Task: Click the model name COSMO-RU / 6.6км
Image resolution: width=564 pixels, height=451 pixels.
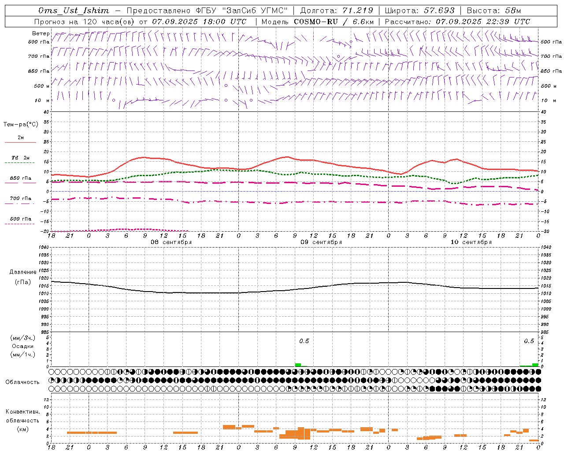Action: (x=334, y=22)
